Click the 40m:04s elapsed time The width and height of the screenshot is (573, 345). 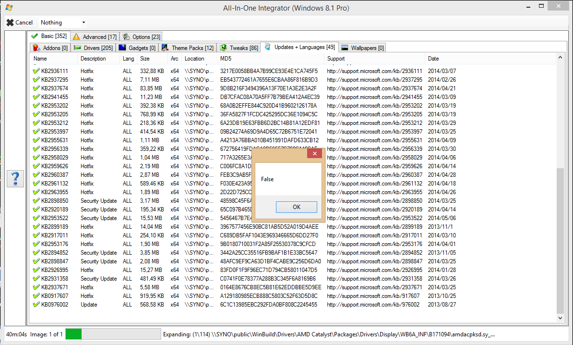tap(16, 334)
